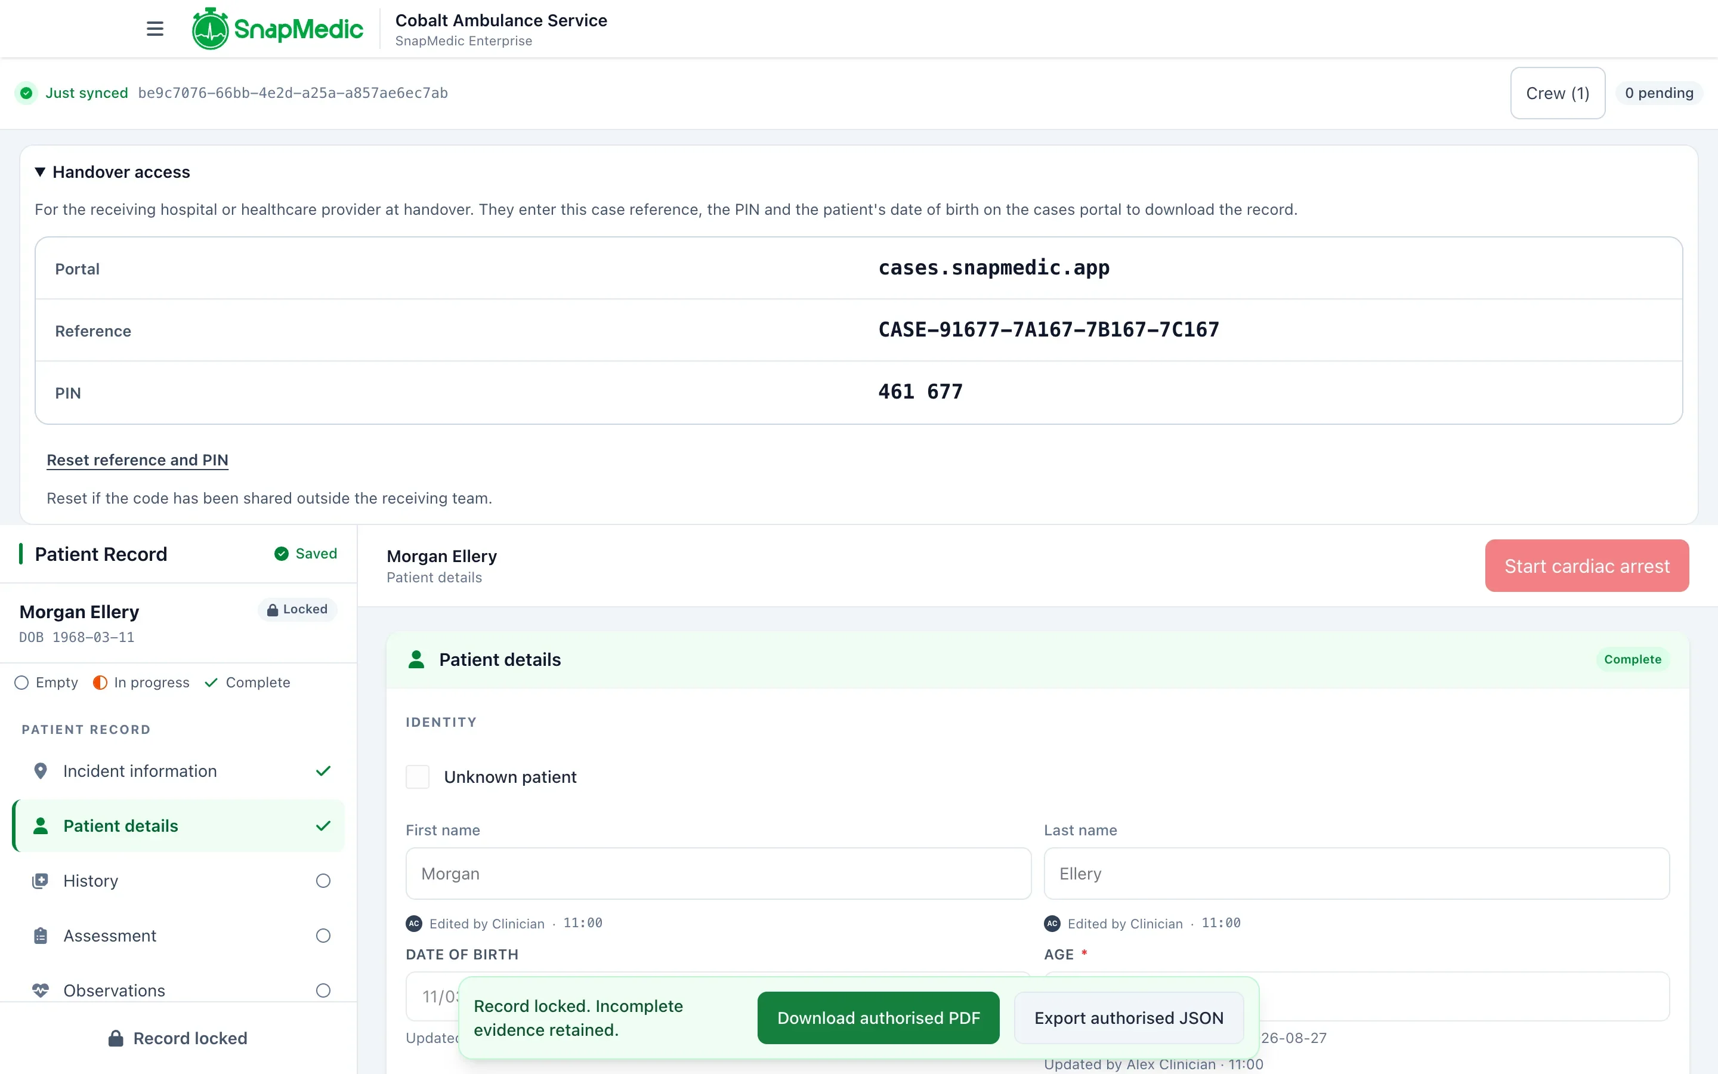
Task: Open the Assessment section
Action: 179,936
